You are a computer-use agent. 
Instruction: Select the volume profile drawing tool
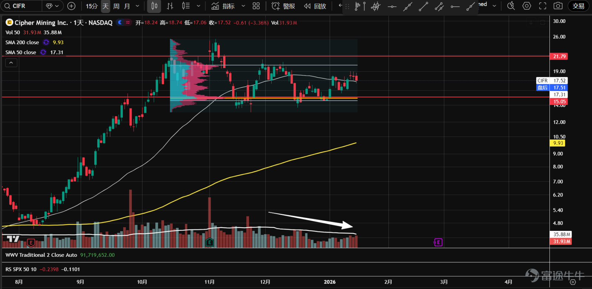click(x=360, y=6)
